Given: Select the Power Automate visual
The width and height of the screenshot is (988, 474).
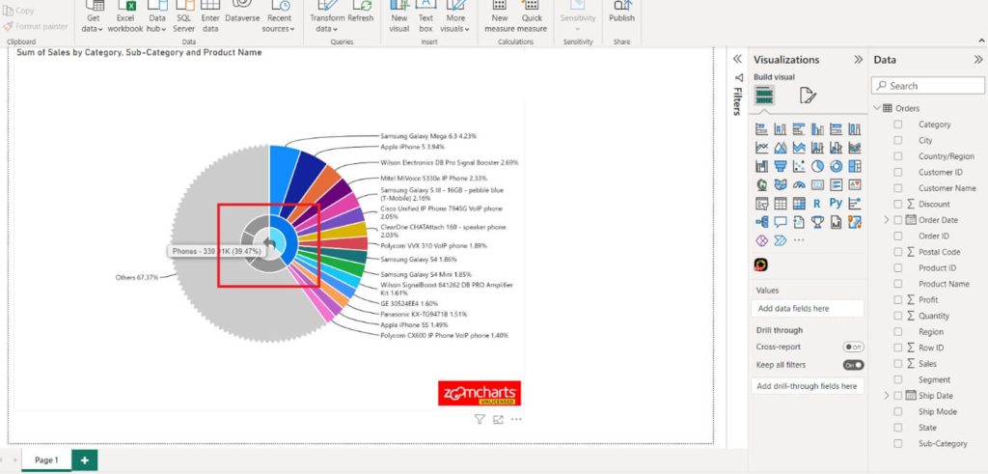Looking at the screenshot, I should pos(780,240).
